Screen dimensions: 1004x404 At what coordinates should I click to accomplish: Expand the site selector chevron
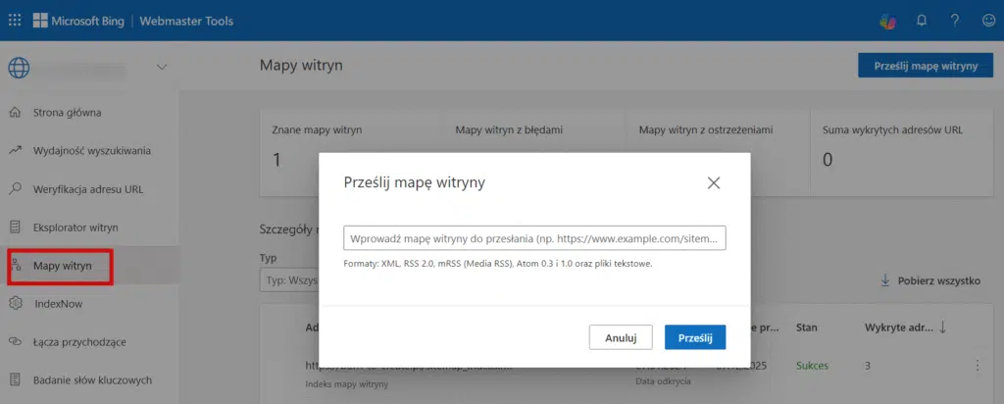click(162, 67)
